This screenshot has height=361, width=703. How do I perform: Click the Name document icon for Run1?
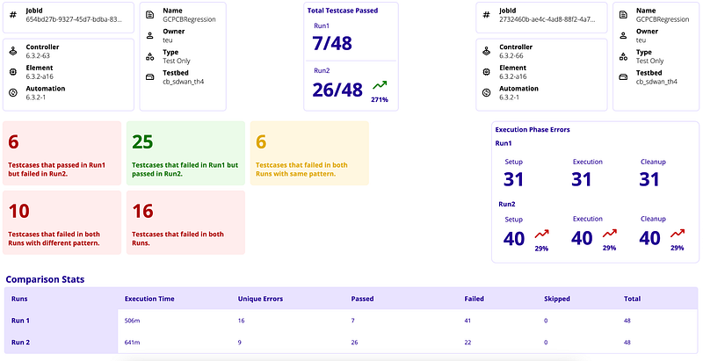pos(150,15)
